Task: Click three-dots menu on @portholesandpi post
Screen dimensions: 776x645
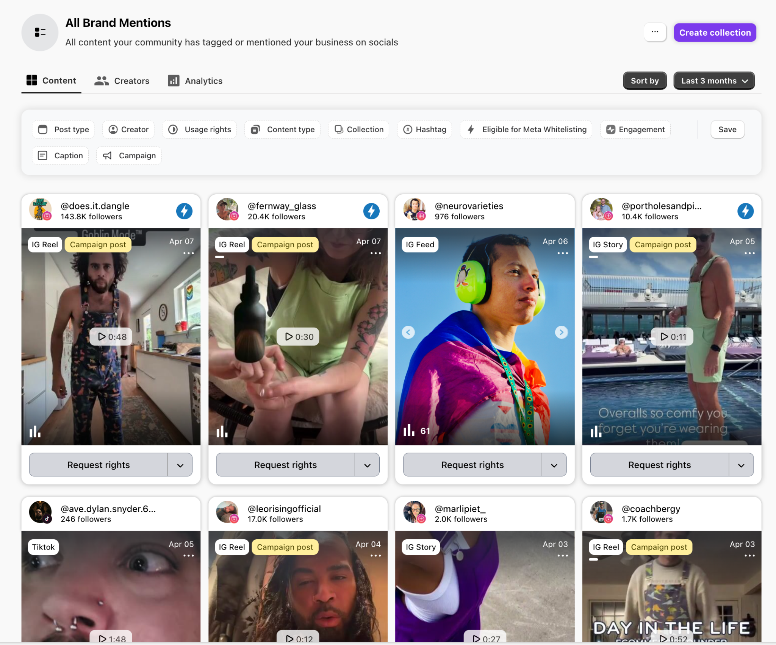Action: pos(749,253)
